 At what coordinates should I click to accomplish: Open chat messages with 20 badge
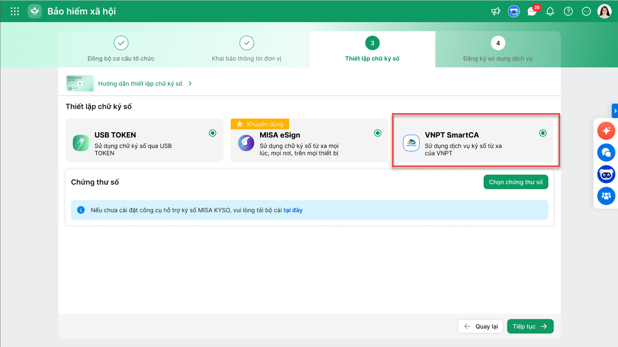point(532,11)
